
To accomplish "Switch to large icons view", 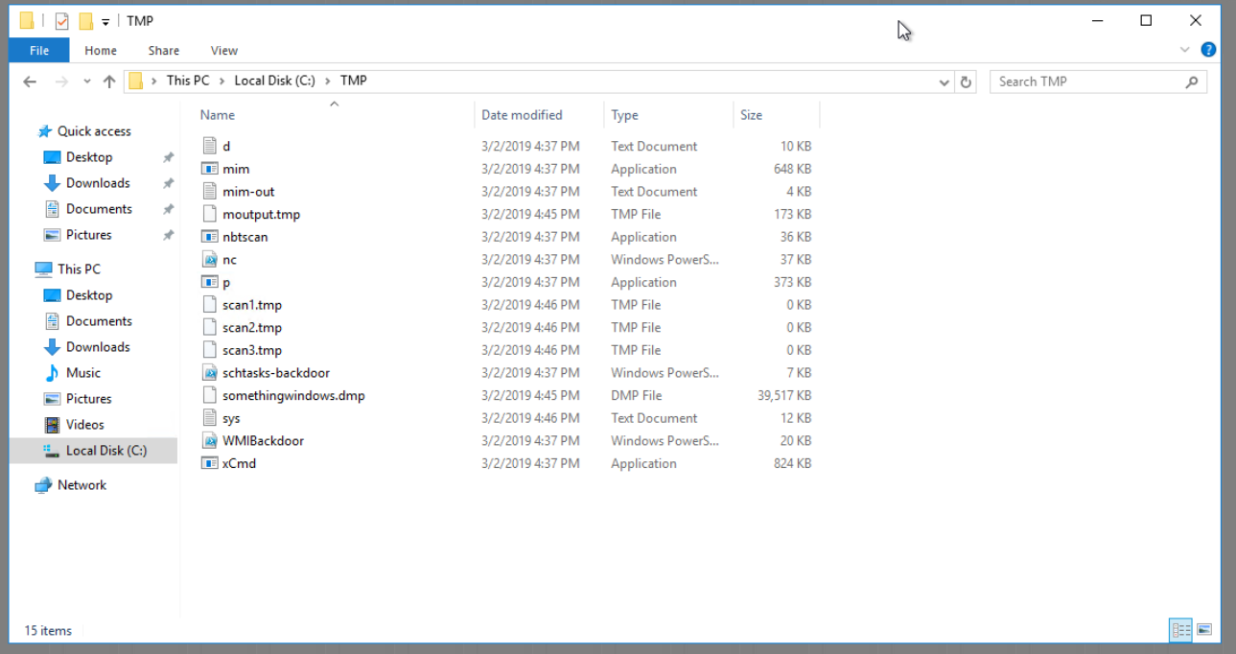I will 1204,630.
